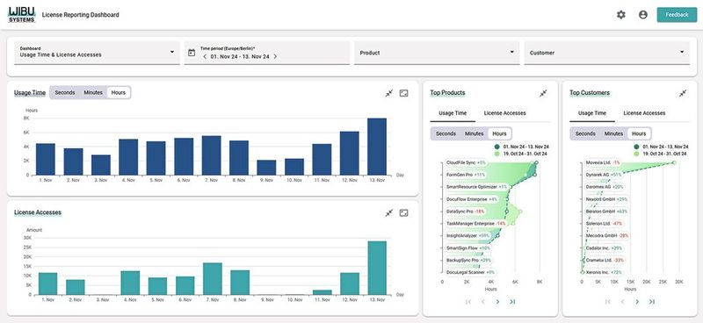Viewport: 703px width, 323px height.
Task: Click the License Accesses chart title
Action: click(x=38, y=212)
